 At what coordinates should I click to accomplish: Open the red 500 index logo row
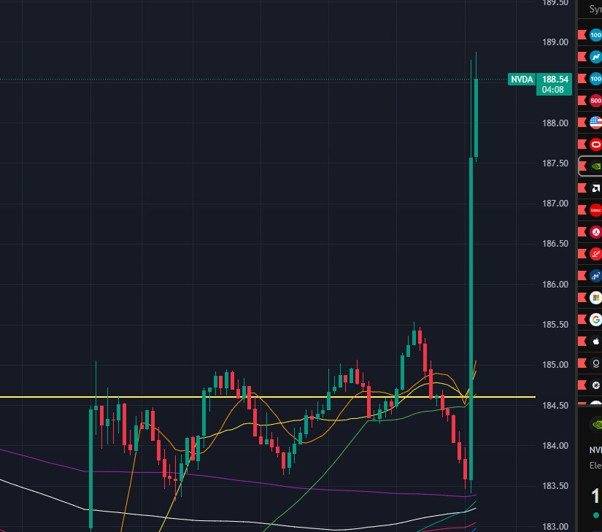[x=590, y=101]
